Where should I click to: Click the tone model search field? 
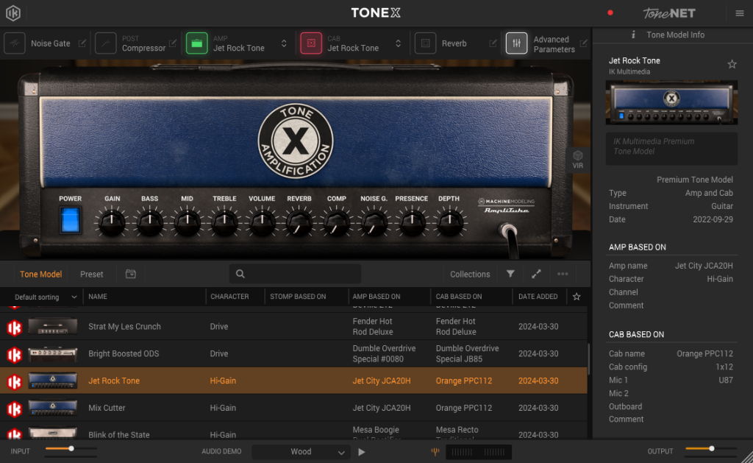[295, 274]
